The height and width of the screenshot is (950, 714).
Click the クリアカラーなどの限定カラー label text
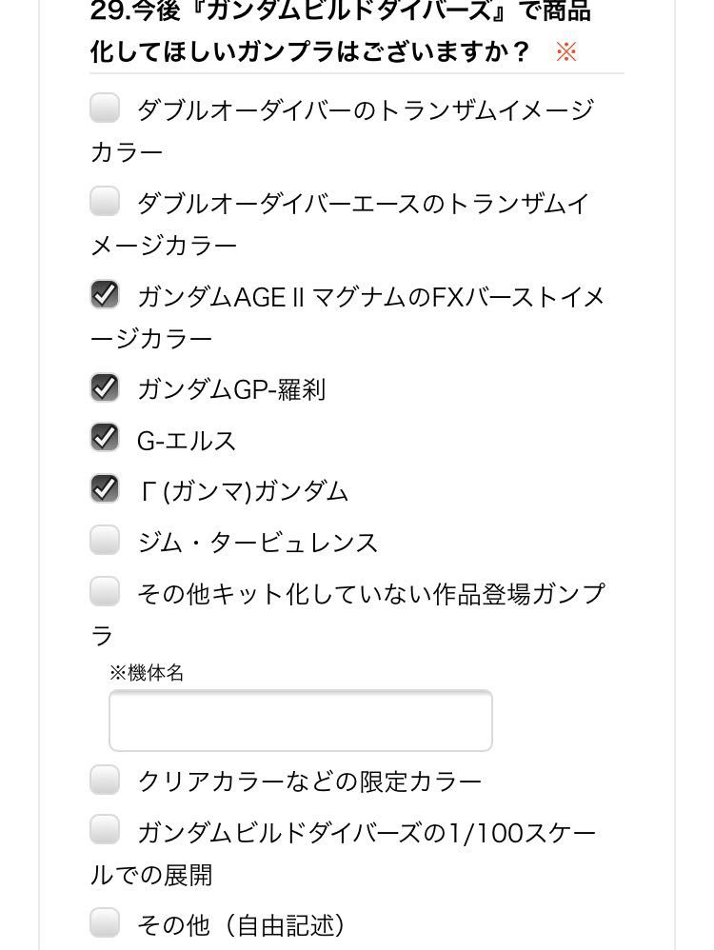click(x=310, y=782)
